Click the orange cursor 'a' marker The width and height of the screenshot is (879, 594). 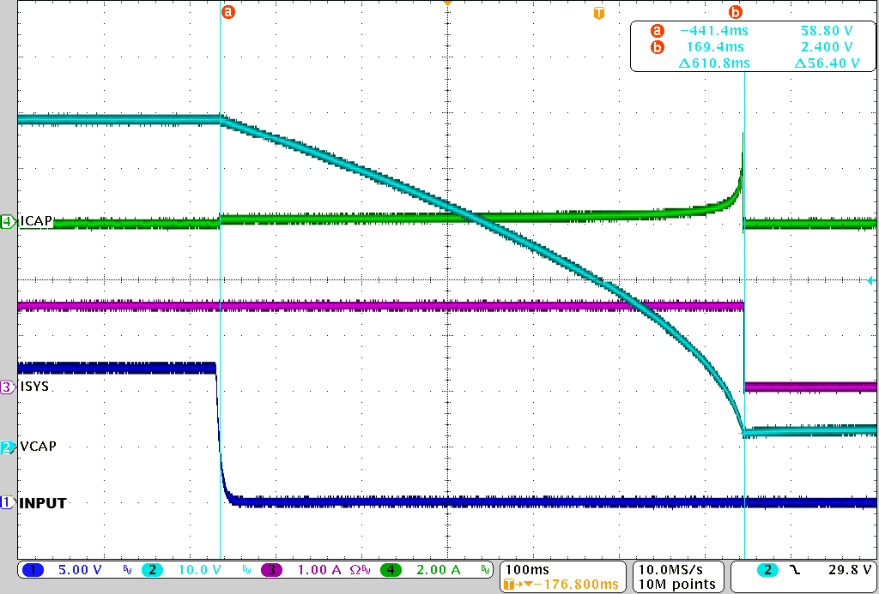tap(227, 12)
